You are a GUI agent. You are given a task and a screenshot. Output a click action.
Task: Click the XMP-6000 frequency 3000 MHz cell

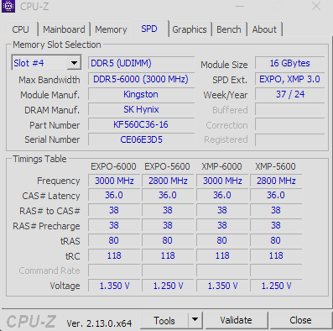[x=222, y=181]
